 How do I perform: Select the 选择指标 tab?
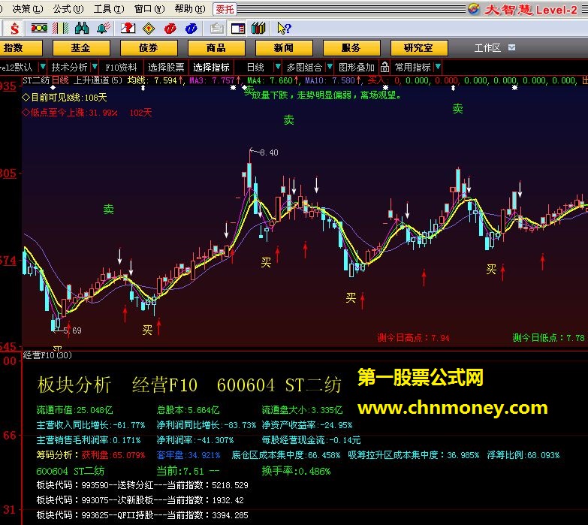[x=212, y=68]
